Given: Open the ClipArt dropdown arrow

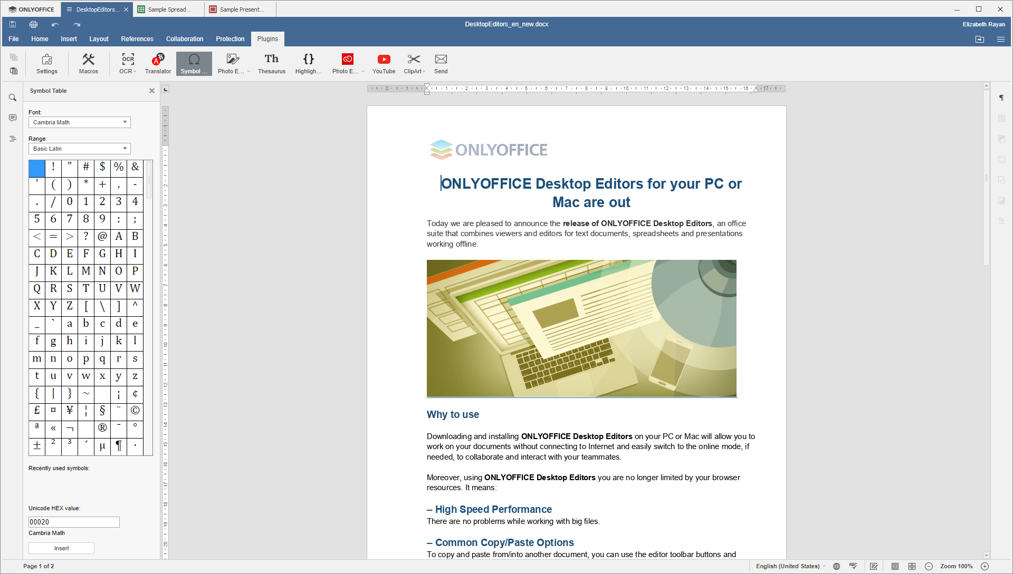Looking at the screenshot, I should click(x=424, y=72).
